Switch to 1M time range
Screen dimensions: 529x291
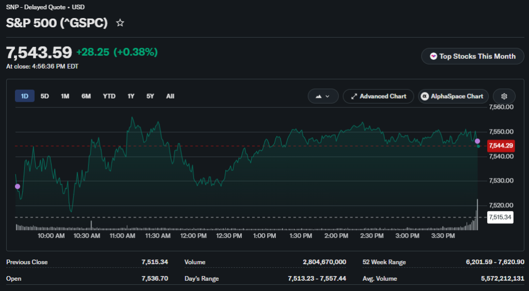point(65,96)
